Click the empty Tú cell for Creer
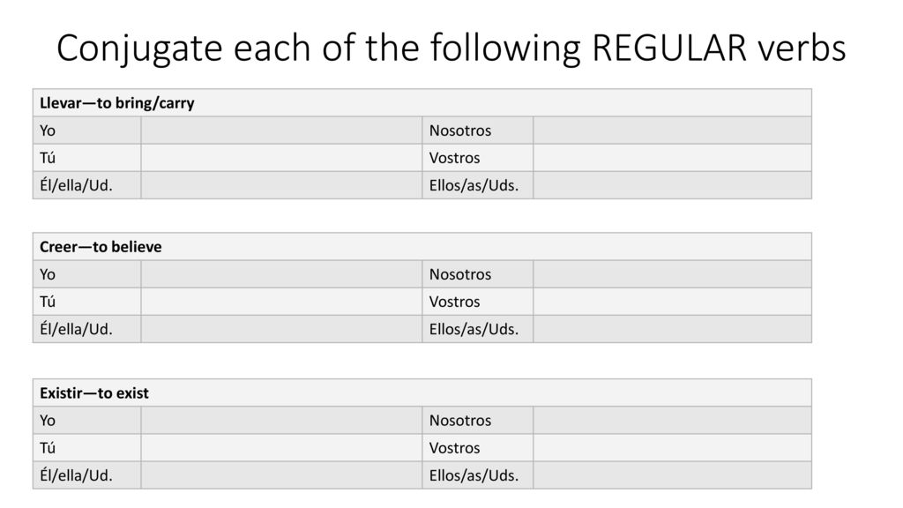 pos(281,302)
